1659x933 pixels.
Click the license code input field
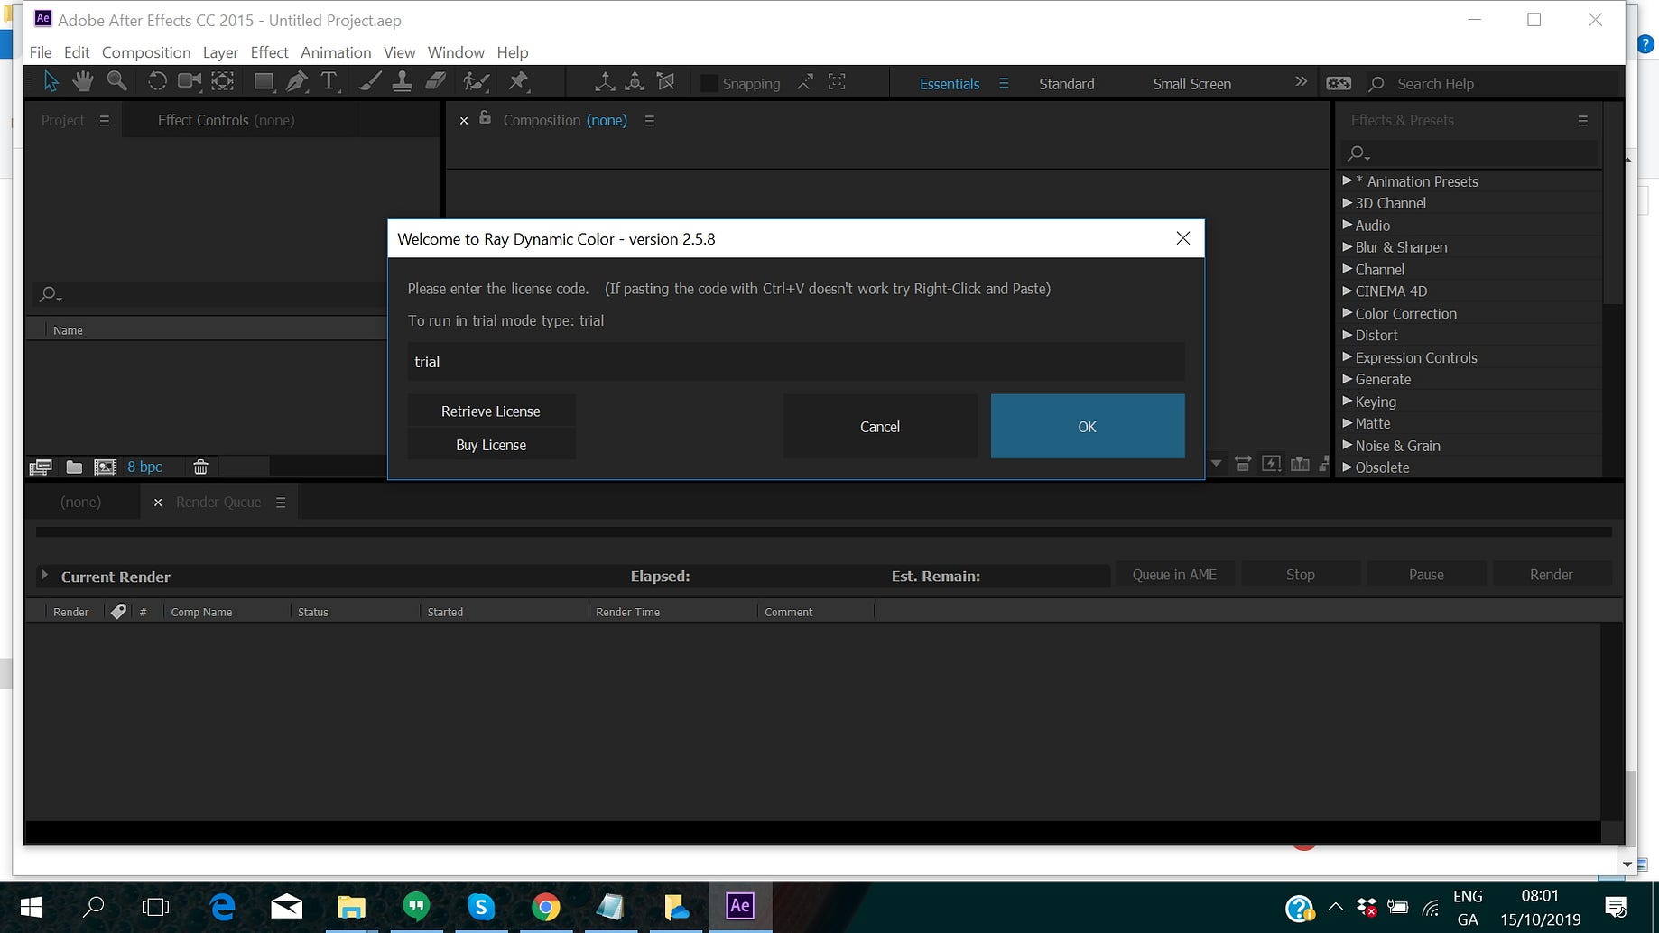796,362
